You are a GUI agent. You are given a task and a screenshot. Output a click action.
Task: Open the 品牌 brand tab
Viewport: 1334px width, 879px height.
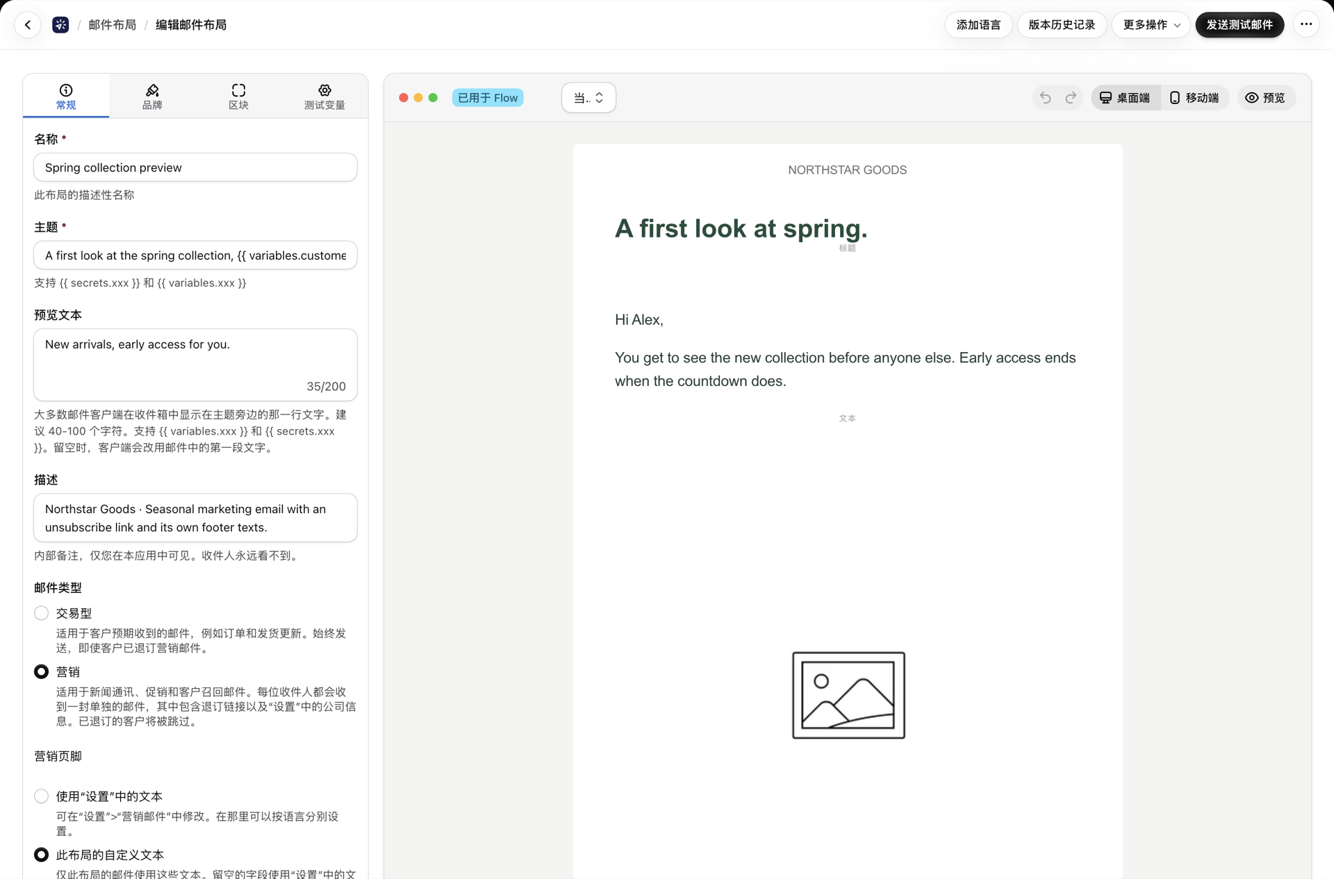click(152, 97)
